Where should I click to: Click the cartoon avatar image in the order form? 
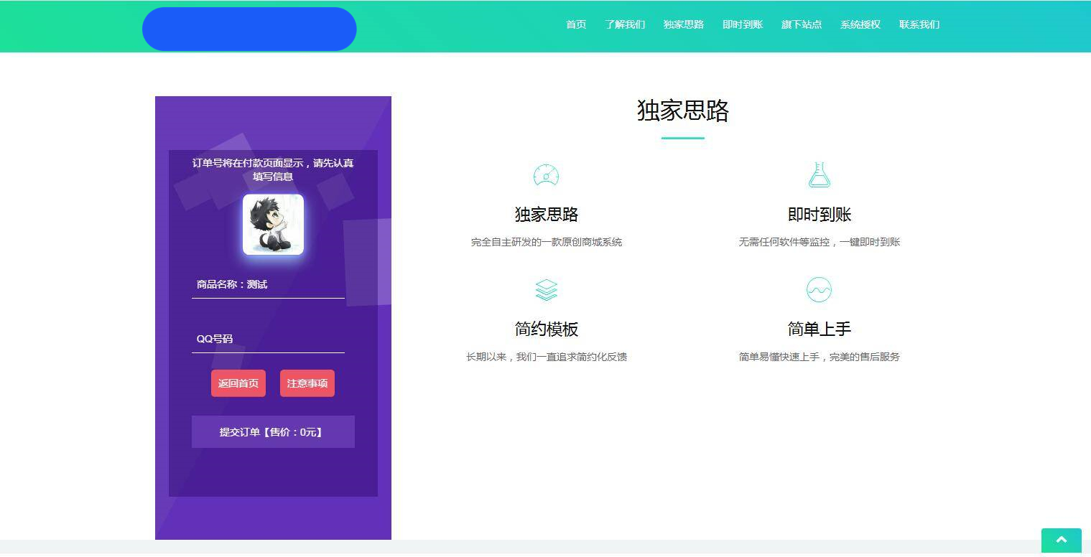pyautogui.click(x=273, y=224)
